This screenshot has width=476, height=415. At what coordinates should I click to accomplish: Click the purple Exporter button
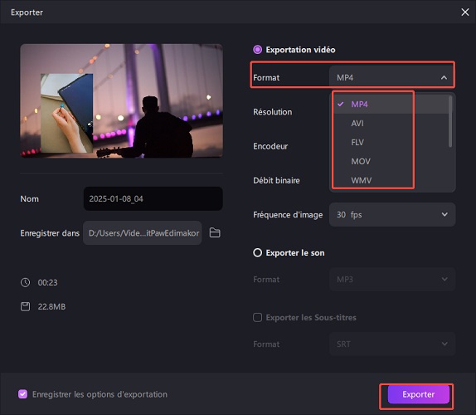pos(418,394)
